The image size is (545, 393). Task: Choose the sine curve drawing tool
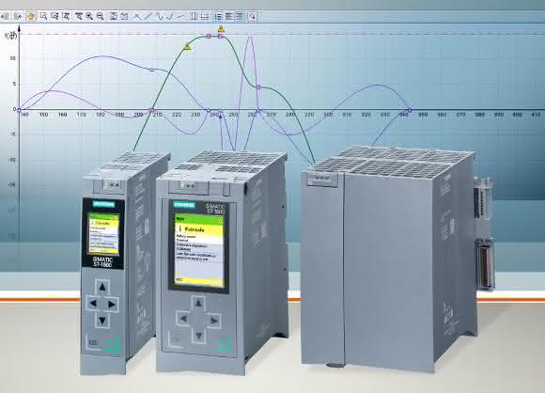pos(159,16)
